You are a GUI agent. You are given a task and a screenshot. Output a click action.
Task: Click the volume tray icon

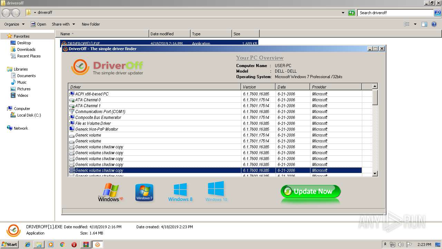coord(401,245)
